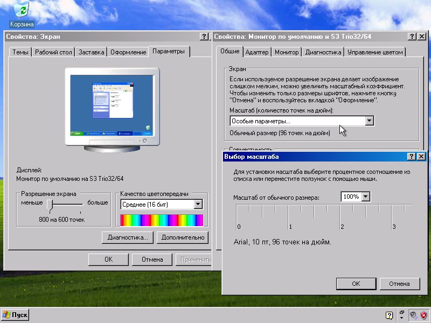This screenshot has height=323, width=431.
Task: Click the help balloon icon in taskbar
Action: (389, 315)
